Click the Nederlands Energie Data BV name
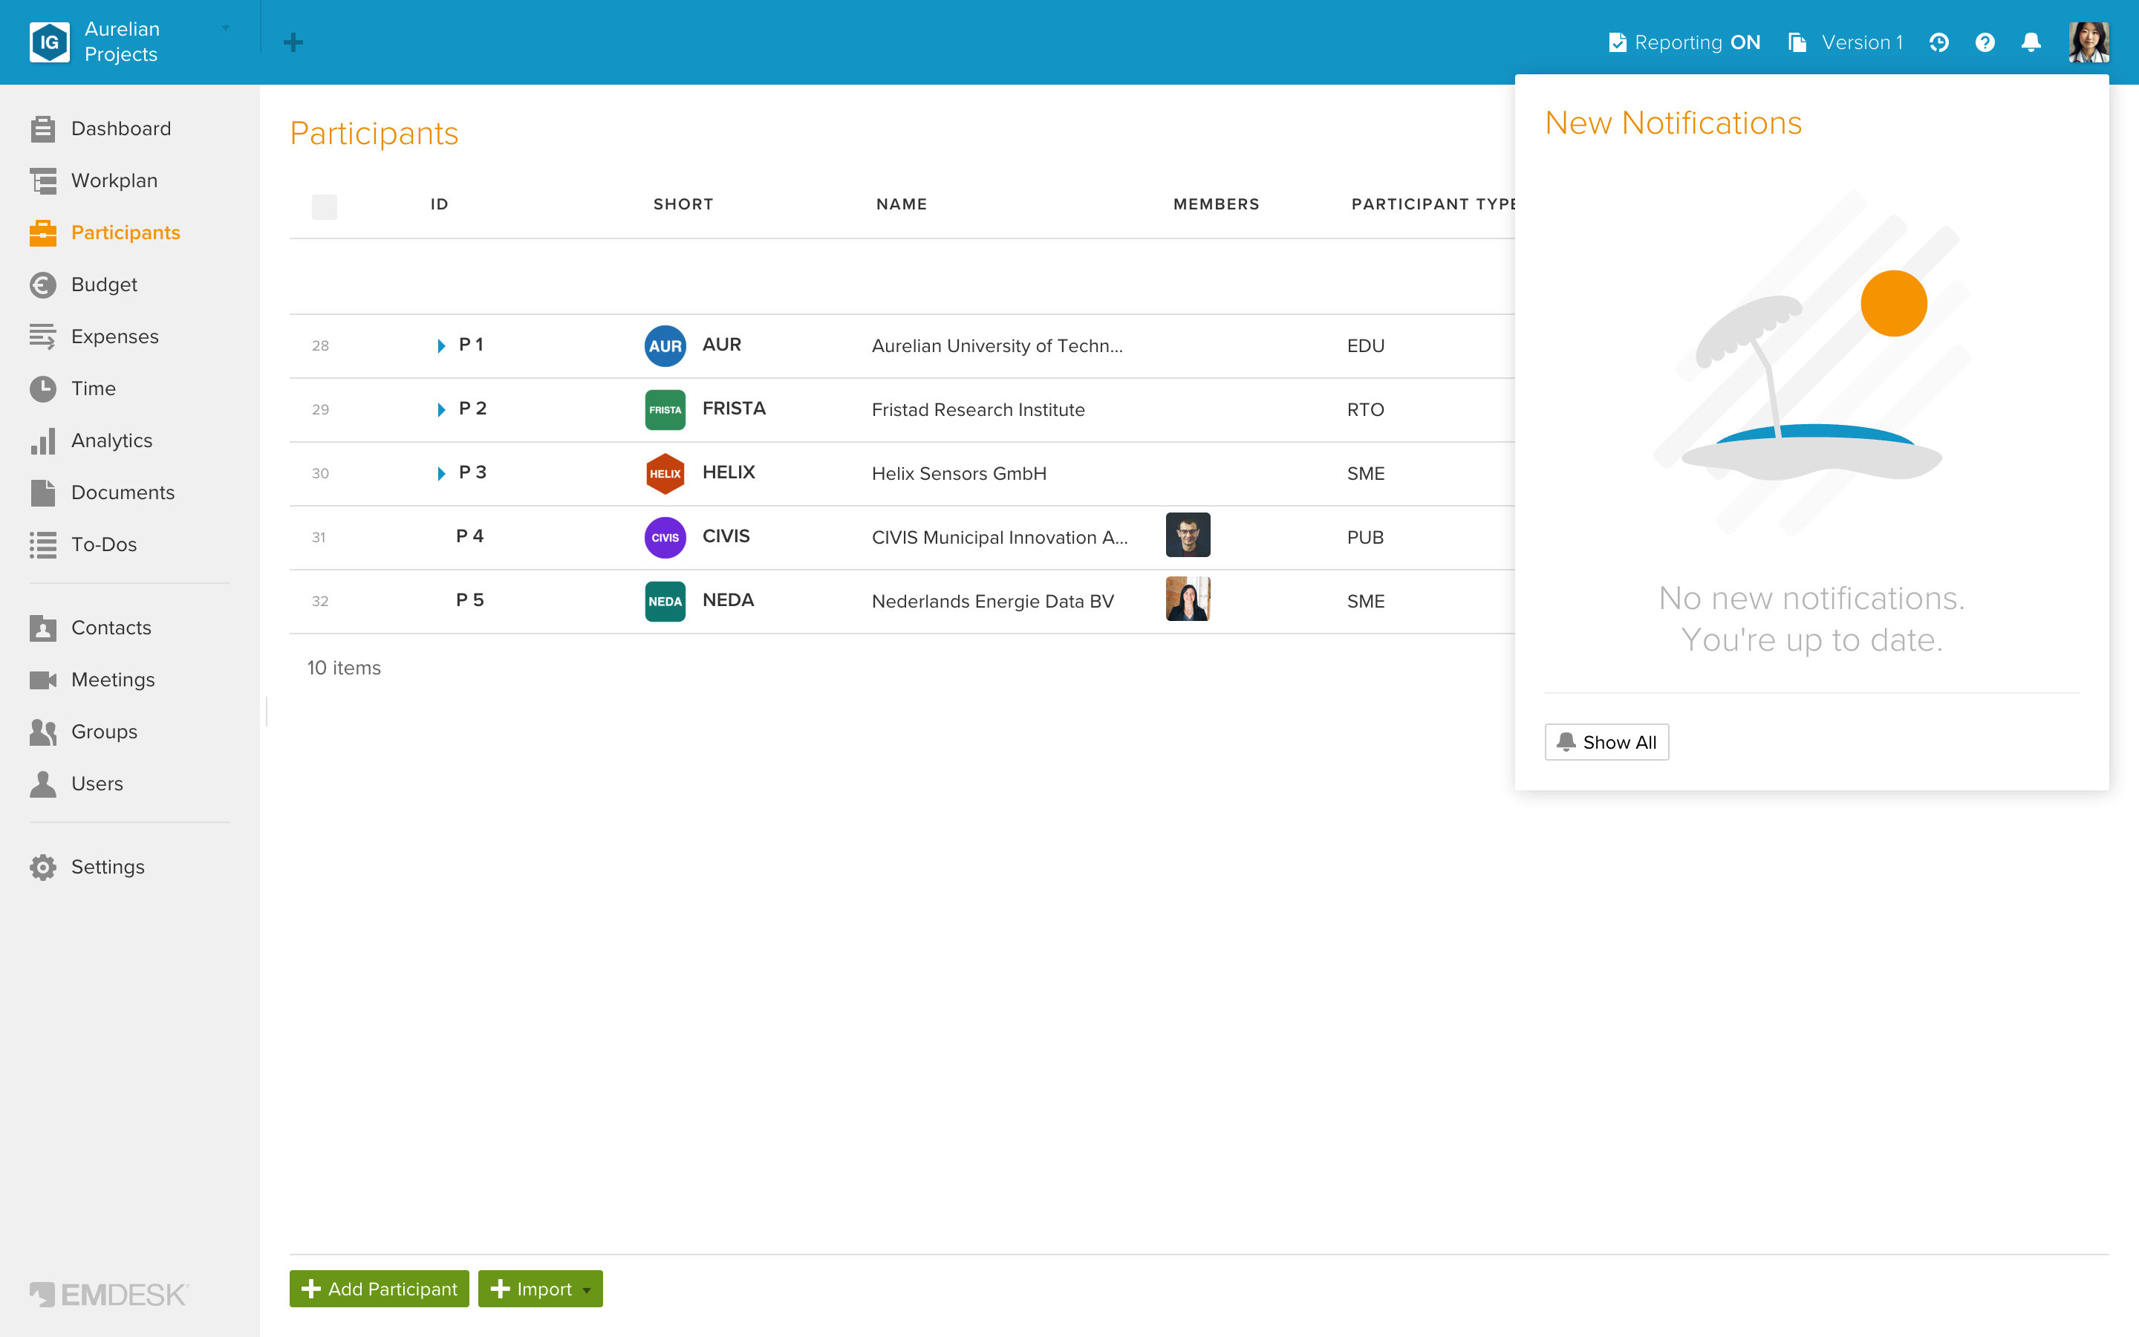 tap(992, 602)
